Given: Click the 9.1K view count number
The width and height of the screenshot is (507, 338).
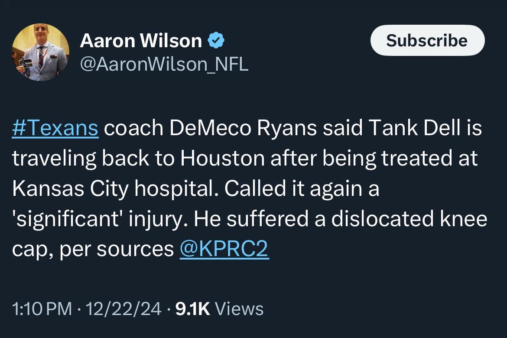Looking at the screenshot, I should pos(192,309).
